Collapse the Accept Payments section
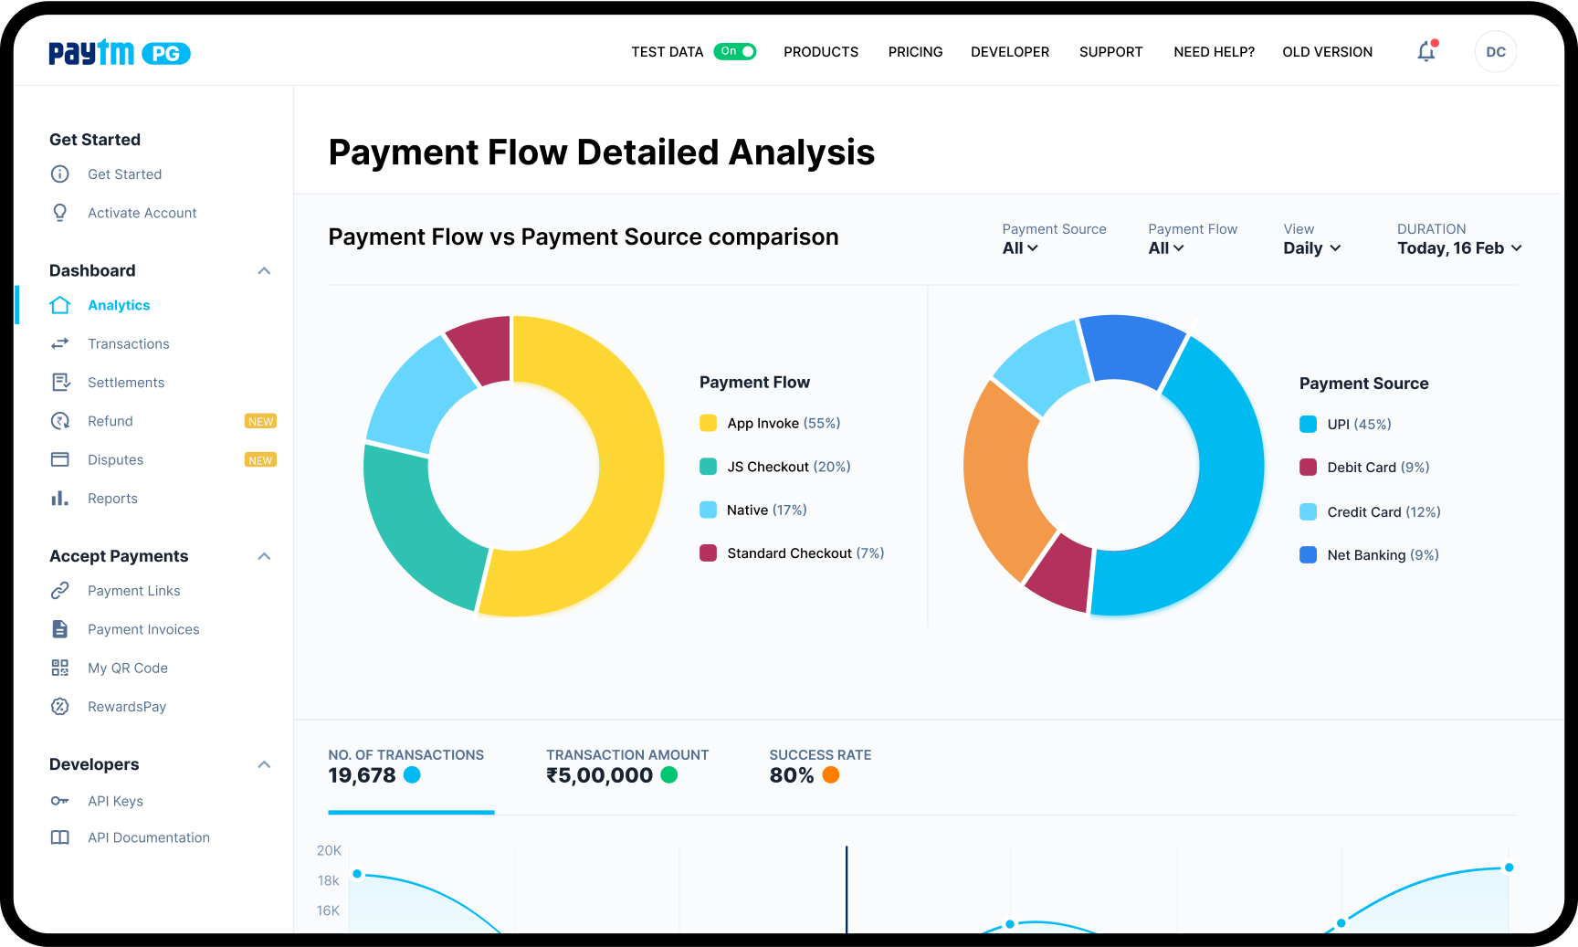 click(264, 556)
